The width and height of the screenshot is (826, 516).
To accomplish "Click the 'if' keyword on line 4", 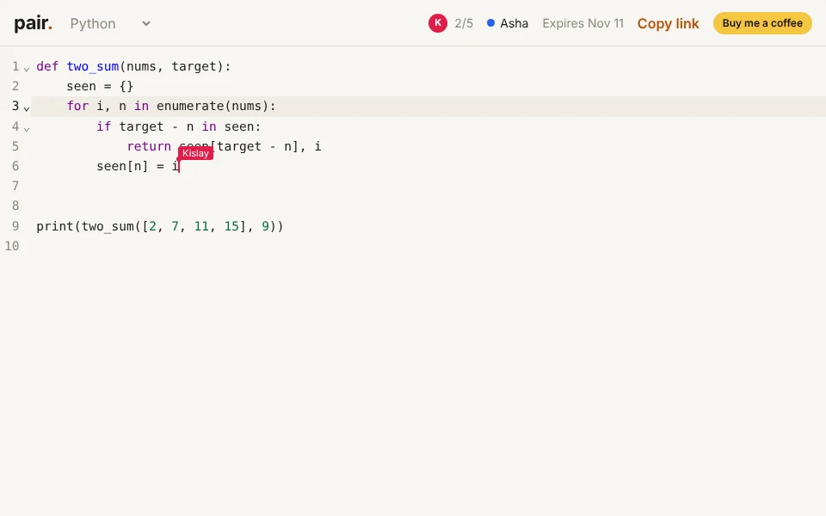I will click(x=104, y=126).
